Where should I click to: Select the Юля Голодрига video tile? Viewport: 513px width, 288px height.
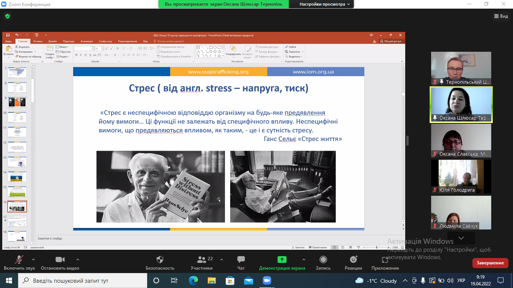click(461, 177)
